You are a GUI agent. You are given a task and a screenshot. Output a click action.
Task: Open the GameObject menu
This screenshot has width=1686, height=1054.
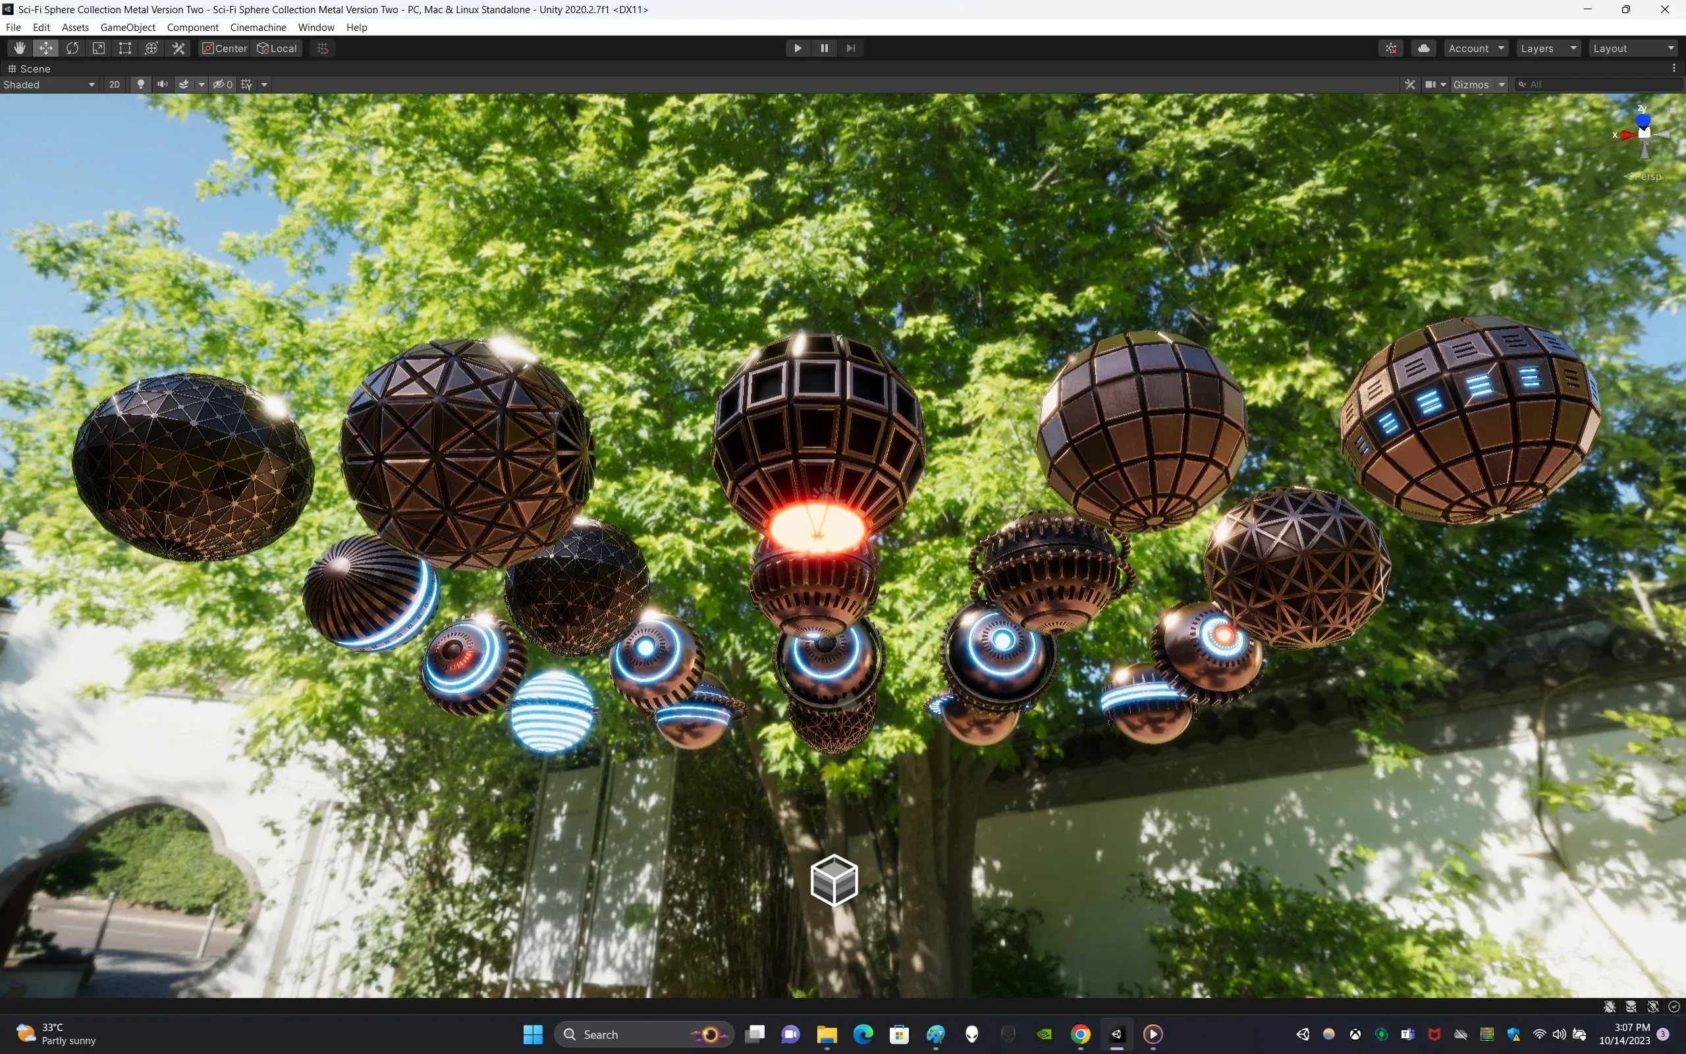(x=128, y=27)
